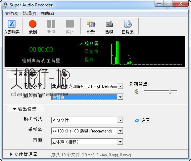Screen dimensions: 191x161
Task: Click the 总共 10 个文件 summary text
Action: click(x=91, y=155)
